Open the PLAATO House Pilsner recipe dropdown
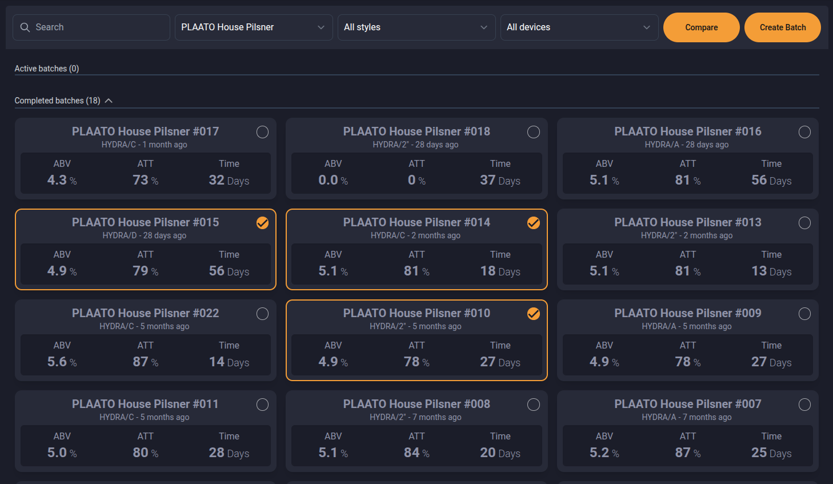The width and height of the screenshot is (833, 484). pos(253,27)
